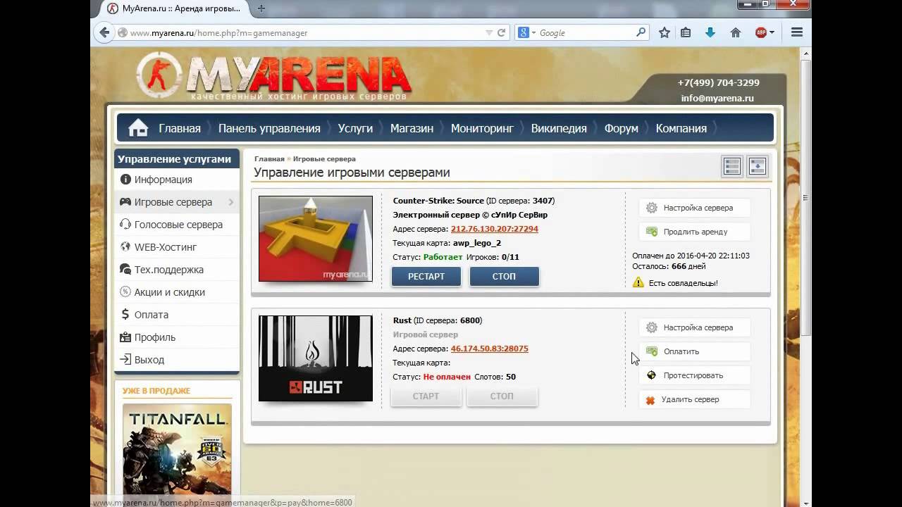This screenshot has width=902, height=507.
Task: Click Продлить аренду button
Action: coord(694,232)
